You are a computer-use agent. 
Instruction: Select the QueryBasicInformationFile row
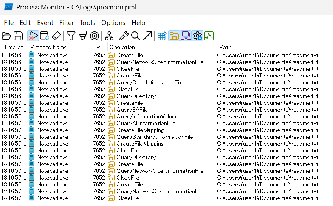(x=166, y=82)
